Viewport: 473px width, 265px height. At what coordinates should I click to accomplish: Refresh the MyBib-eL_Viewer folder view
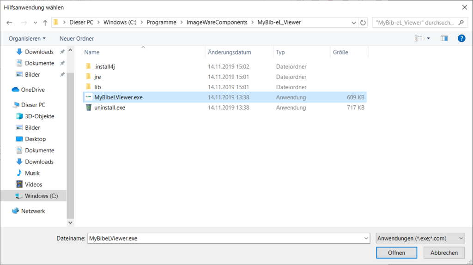363,23
